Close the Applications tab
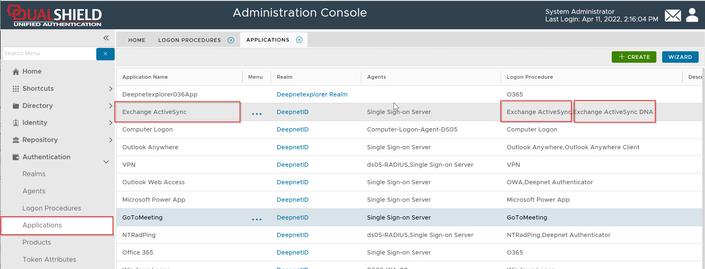Screen dimensions: 705x269 coord(299,40)
